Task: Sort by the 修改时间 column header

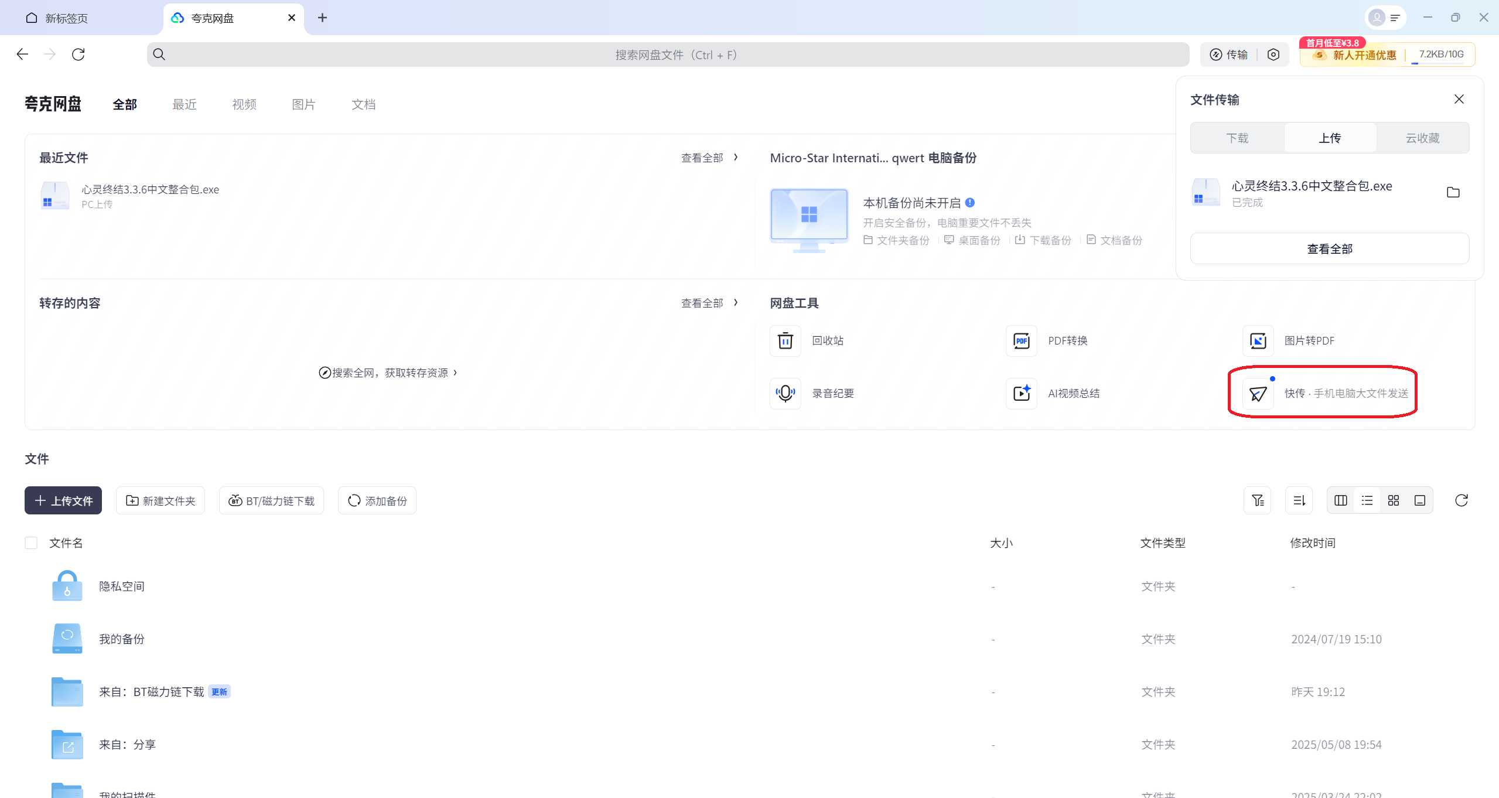Action: pyautogui.click(x=1313, y=543)
